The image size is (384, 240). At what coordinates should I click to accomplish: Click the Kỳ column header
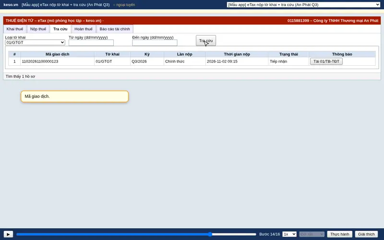pos(147,54)
